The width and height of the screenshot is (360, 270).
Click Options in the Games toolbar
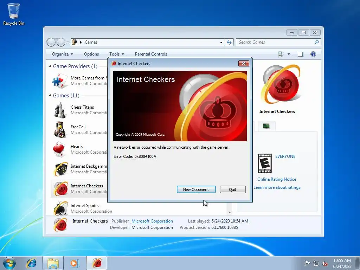pos(91,54)
